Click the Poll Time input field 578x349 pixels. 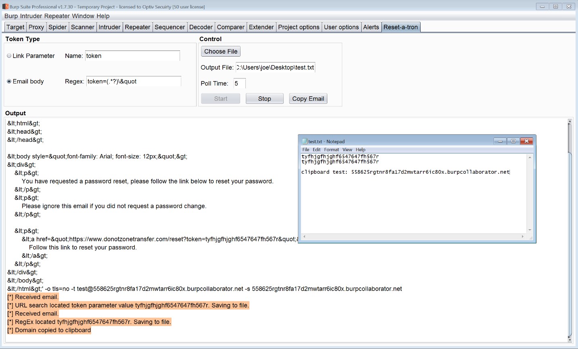coord(239,83)
